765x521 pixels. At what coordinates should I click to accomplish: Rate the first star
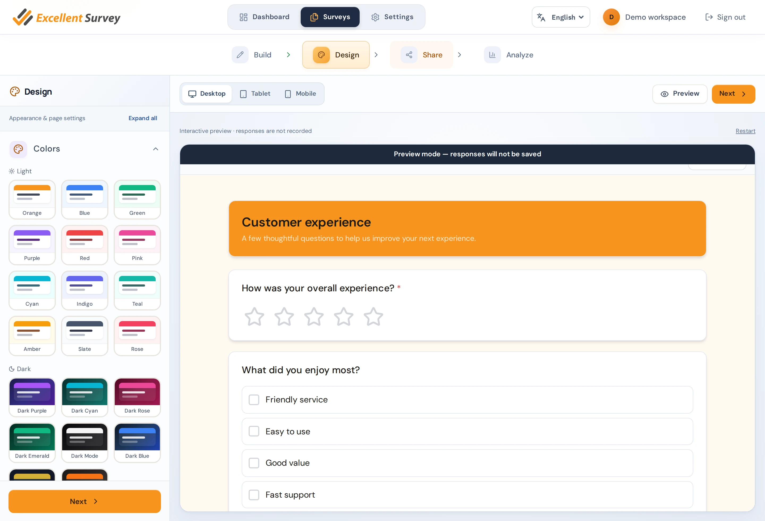point(254,317)
